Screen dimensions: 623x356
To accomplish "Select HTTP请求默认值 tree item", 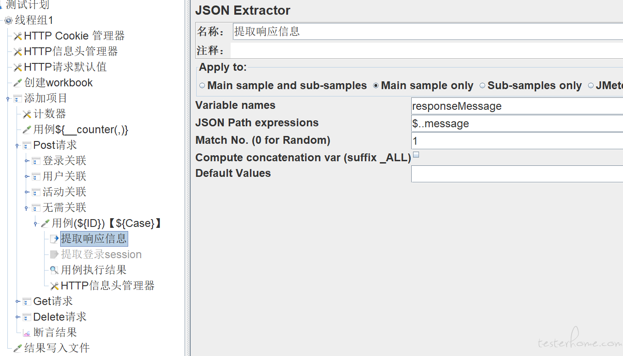I will (x=65, y=67).
